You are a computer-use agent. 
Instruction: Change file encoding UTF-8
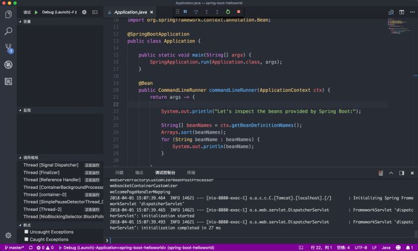361,248
